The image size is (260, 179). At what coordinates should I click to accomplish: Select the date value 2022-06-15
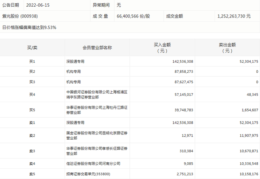[38, 5]
